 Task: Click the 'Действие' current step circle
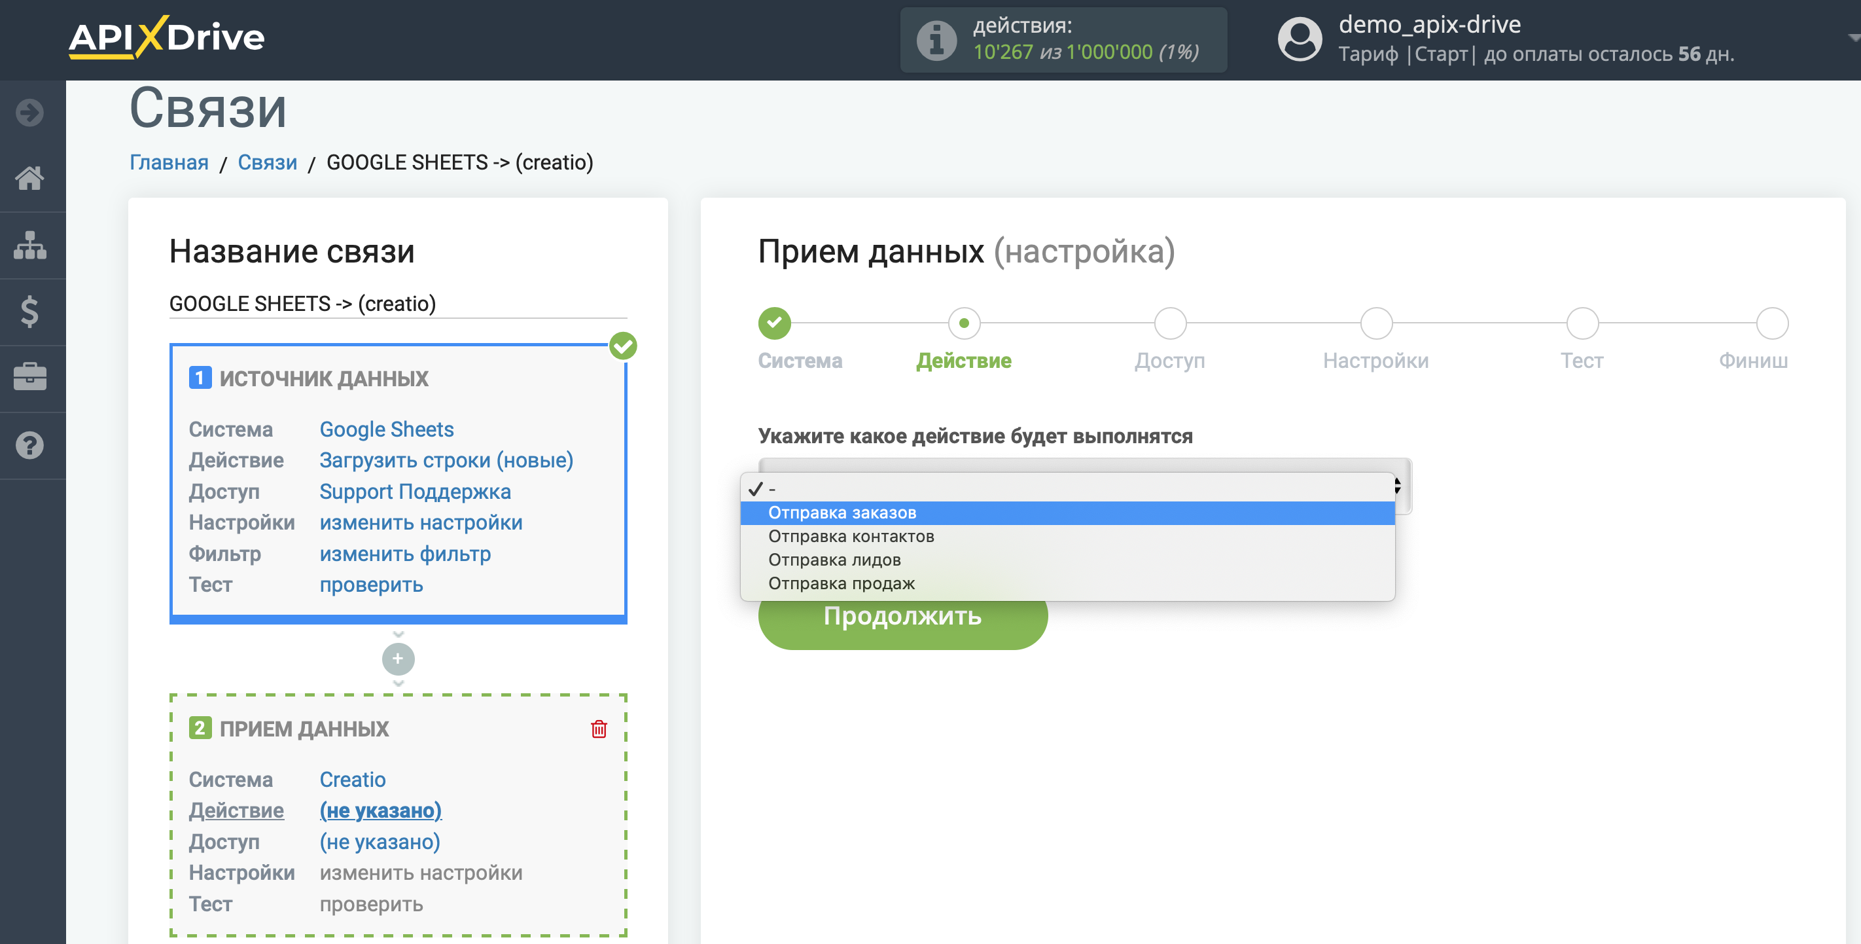(x=964, y=323)
